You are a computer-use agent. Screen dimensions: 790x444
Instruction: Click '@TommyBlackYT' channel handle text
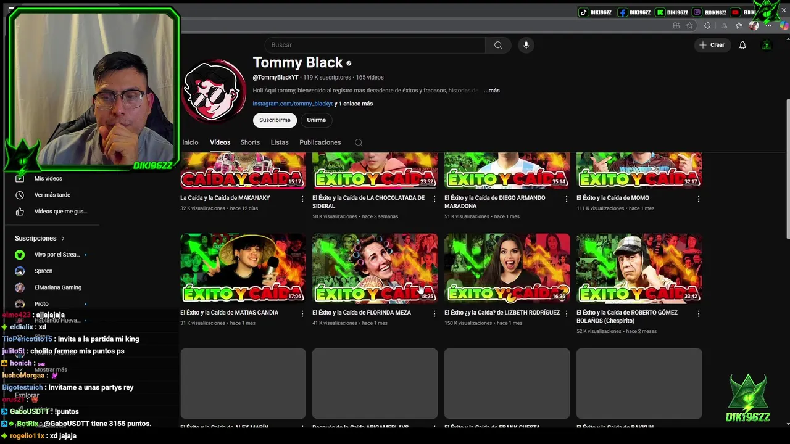[275, 78]
